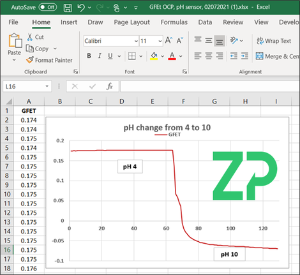The image size is (300, 275).
Task: Click Merge & Center button
Action: click(x=277, y=56)
